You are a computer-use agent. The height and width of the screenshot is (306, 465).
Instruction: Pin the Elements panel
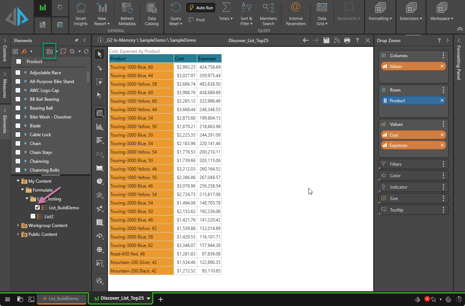point(77,40)
